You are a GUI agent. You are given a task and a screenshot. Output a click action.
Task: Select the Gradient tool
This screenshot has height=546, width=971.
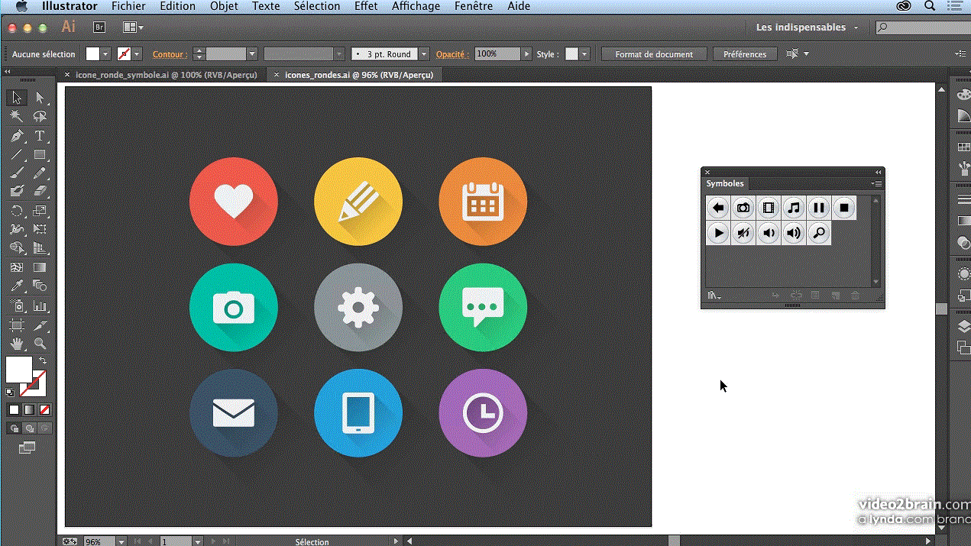(x=40, y=267)
